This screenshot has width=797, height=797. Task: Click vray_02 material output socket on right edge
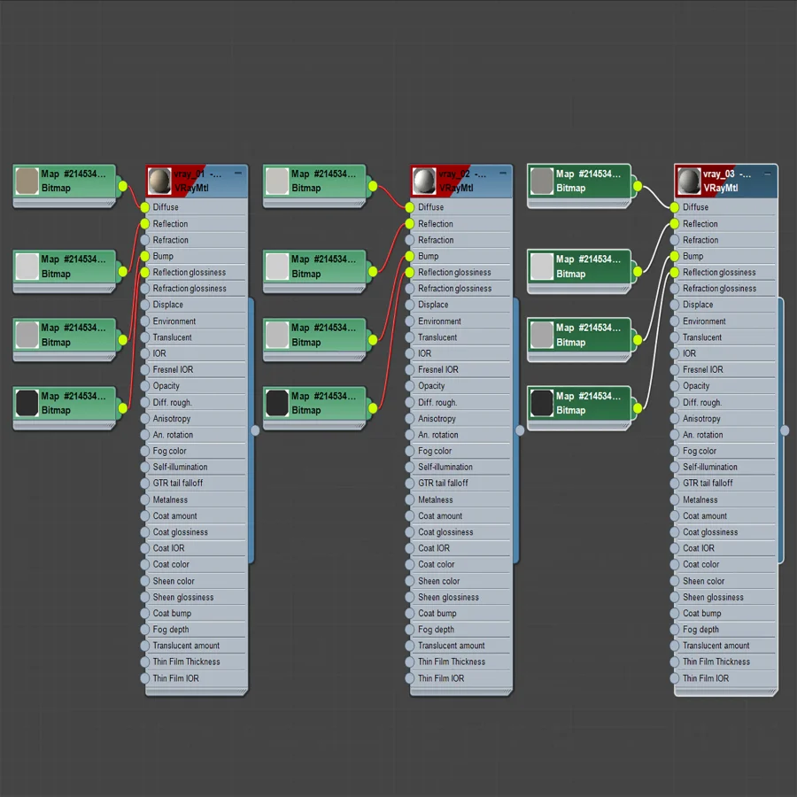(x=520, y=430)
